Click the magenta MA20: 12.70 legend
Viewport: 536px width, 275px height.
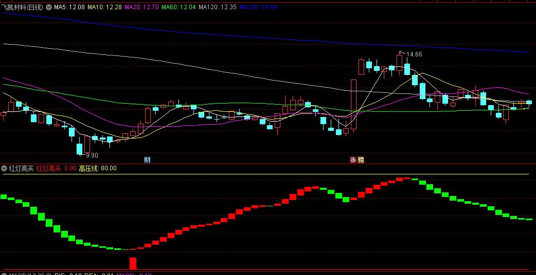(141, 7)
